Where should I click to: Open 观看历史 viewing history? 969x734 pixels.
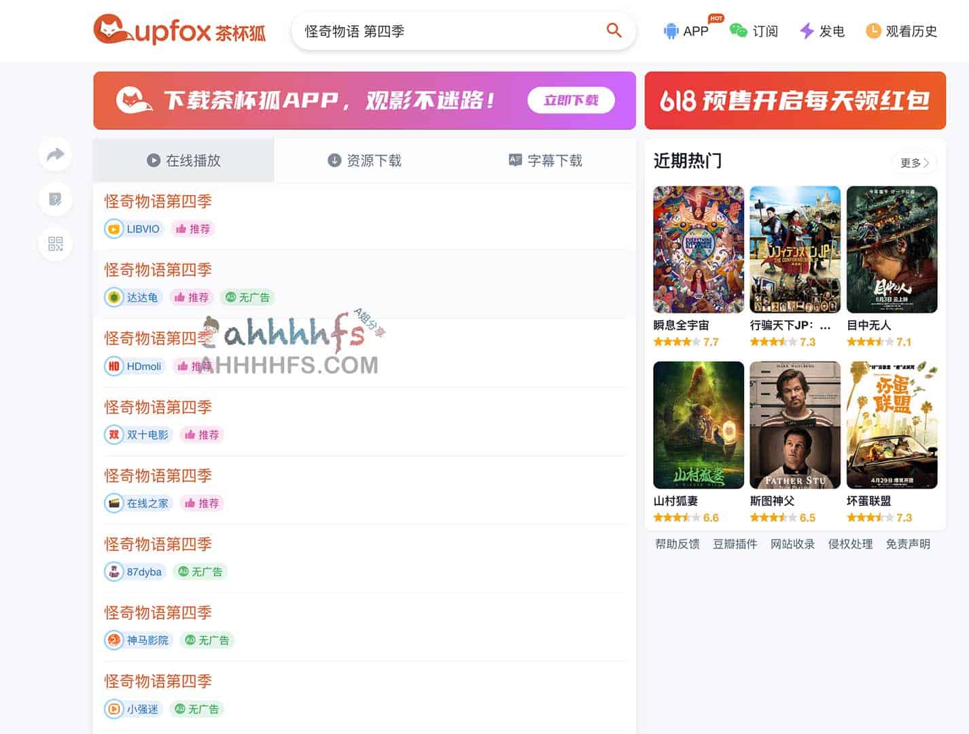pyautogui.click(x=902, y=31)
